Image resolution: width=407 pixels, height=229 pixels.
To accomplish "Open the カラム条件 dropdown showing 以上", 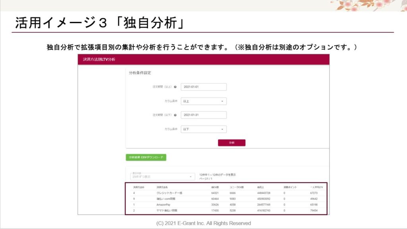I will (203, 101).
